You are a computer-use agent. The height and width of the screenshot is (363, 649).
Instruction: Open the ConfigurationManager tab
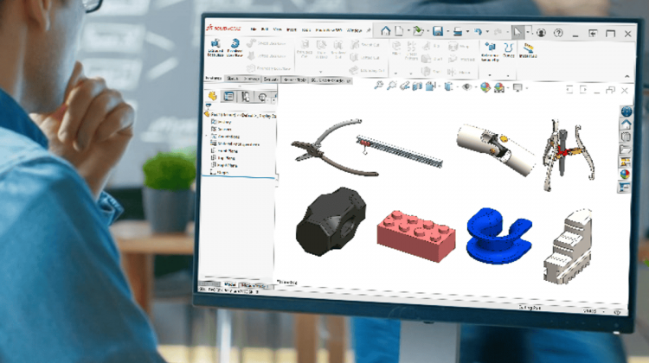coord(246,97)
